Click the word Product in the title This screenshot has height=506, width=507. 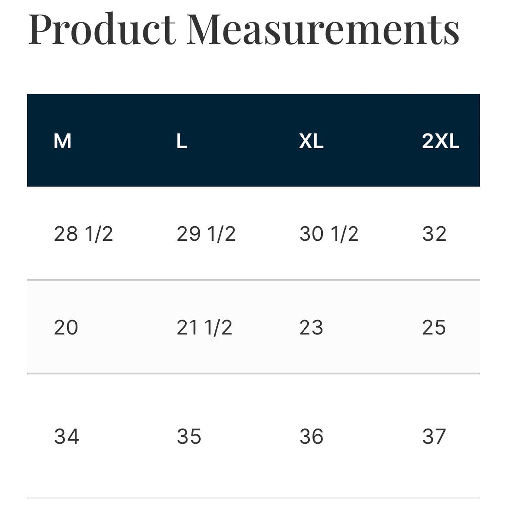coord(102,28)
